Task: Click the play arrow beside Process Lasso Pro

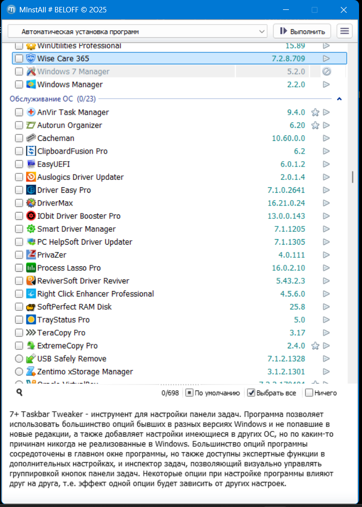Action: (326, 268)
